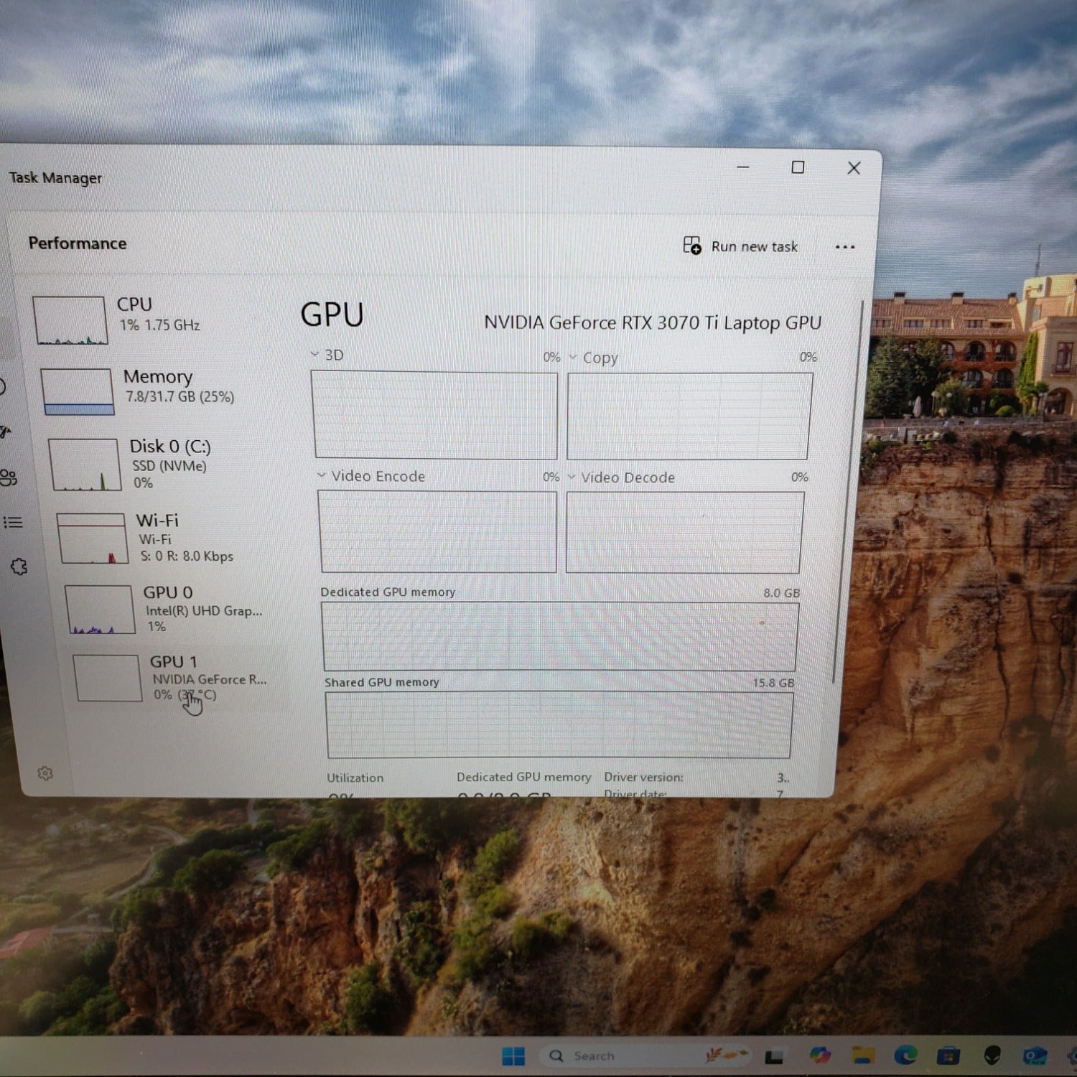This screenshot has width=1077, height=1077.
Task: Expand the Copy graph engine dropdown
Action: tap(573, 357)
